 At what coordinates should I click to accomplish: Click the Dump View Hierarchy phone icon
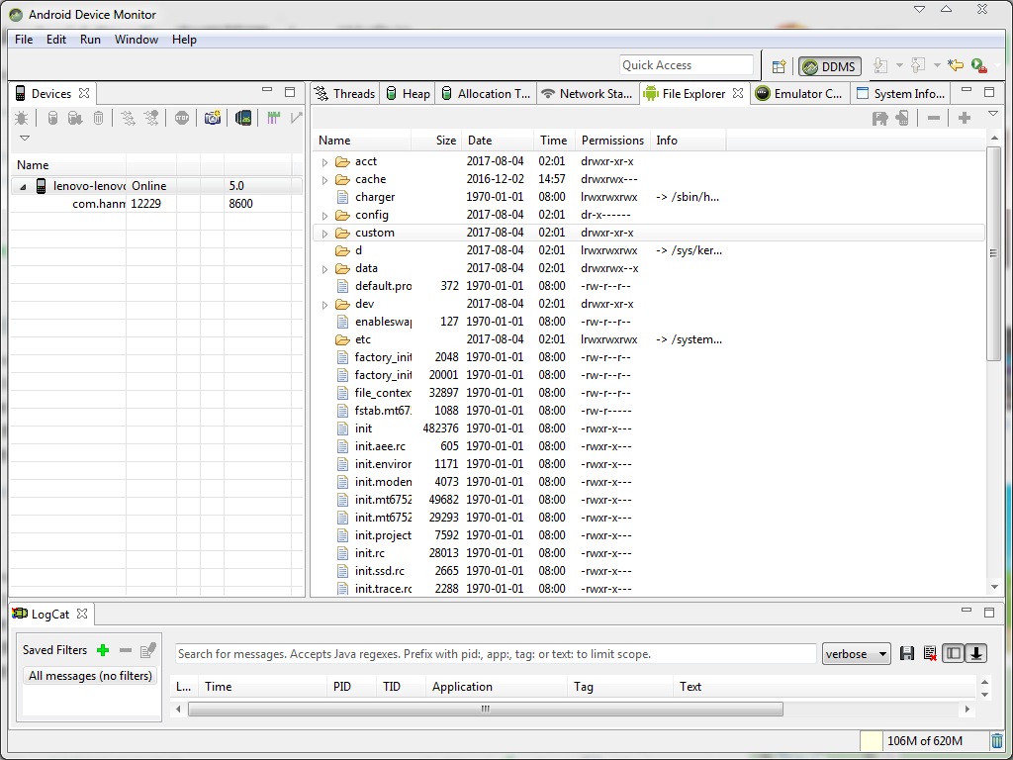(x=243, y=119)
